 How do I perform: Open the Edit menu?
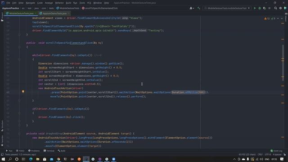point(14,3)
